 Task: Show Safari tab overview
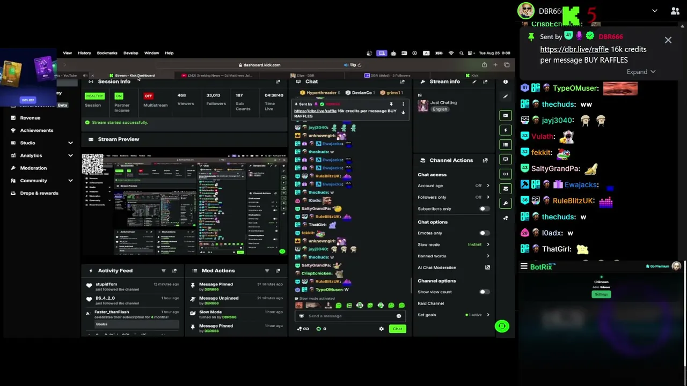coord(507,65)
